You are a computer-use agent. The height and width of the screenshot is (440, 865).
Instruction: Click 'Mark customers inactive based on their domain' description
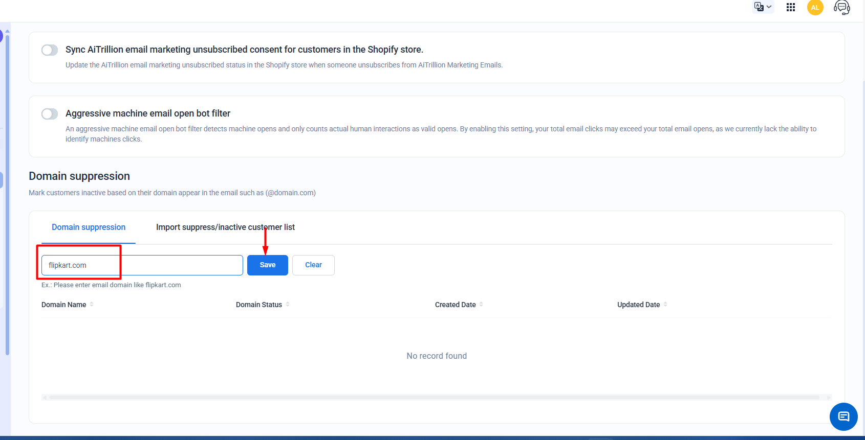coord(172,193)
